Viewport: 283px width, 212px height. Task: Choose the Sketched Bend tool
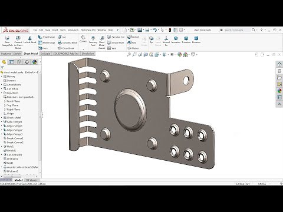[67, 42]
